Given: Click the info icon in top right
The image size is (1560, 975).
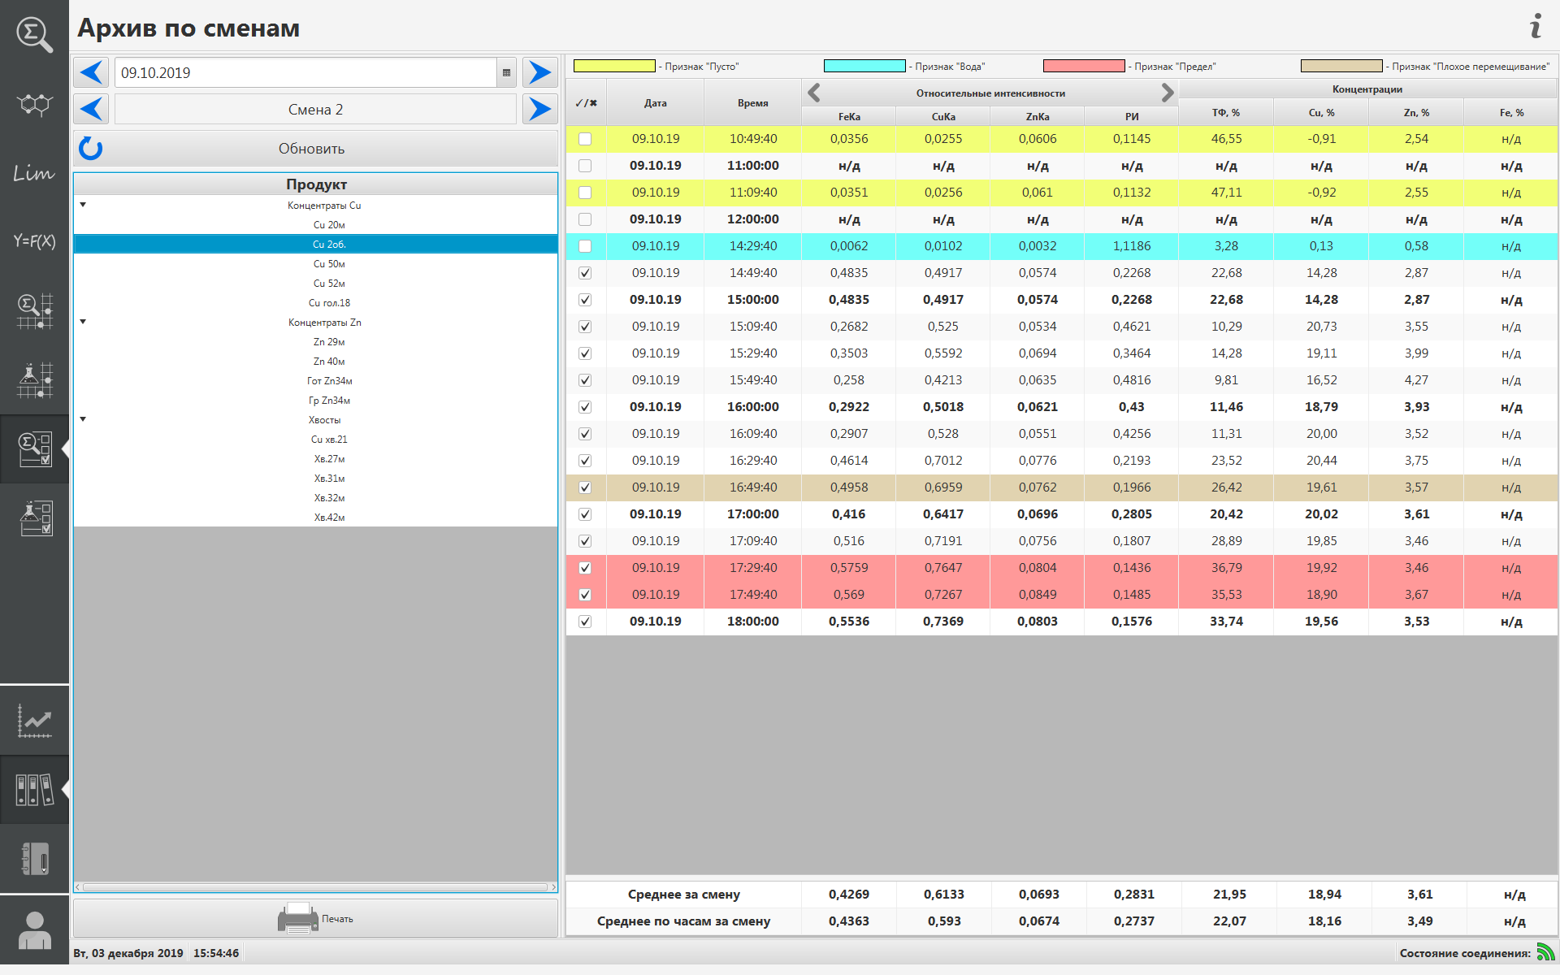Looking at the screenshot, I should click(1535, 27).
